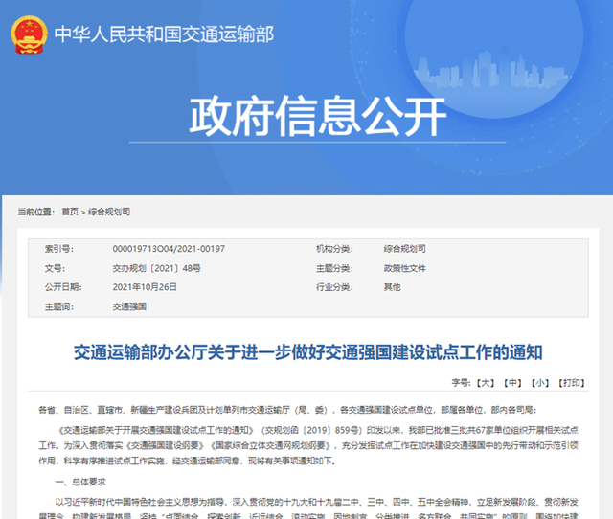This screenshot has width=613, height=519.
Task: Click the 索引号 field label
Action: click(59, 249)
